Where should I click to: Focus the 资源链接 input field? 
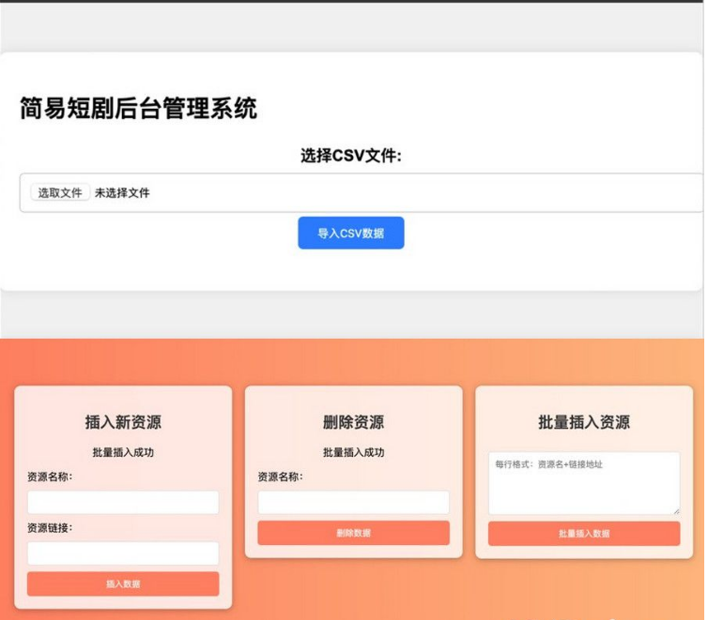[123, 552]
